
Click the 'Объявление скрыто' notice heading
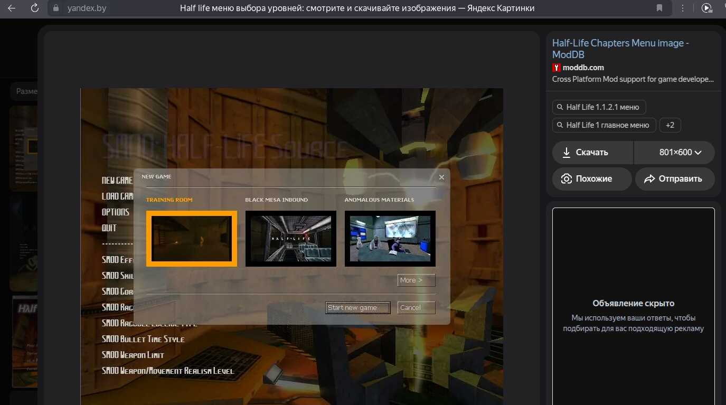[634, 304]
